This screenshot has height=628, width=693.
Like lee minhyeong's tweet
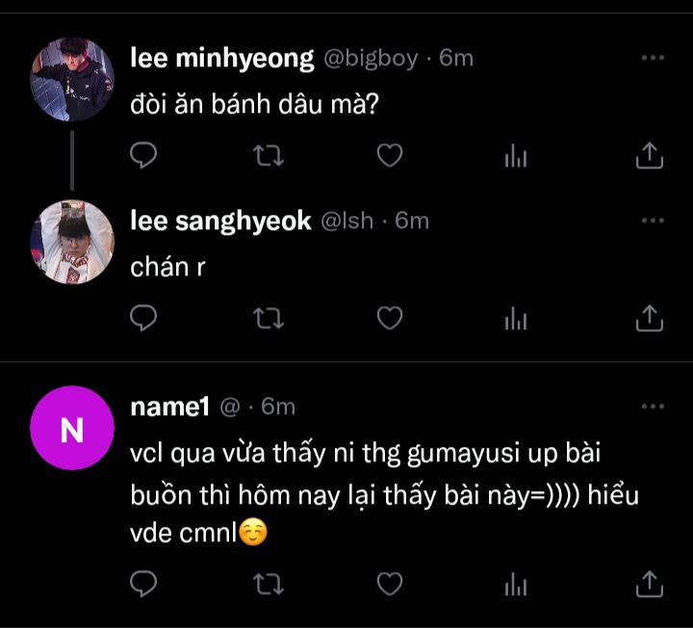[389, 154]
